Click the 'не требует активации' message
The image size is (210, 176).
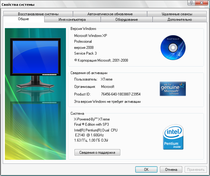[x=107, y=102]
